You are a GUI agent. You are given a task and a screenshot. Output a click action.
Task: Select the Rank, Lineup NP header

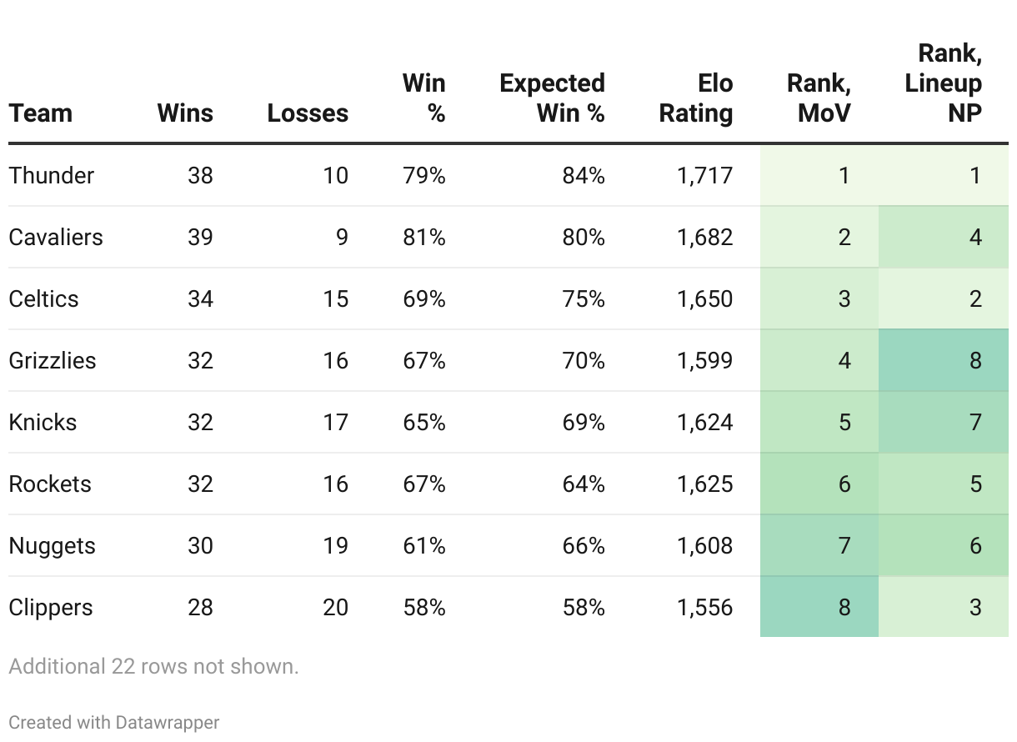click(944, 83)
